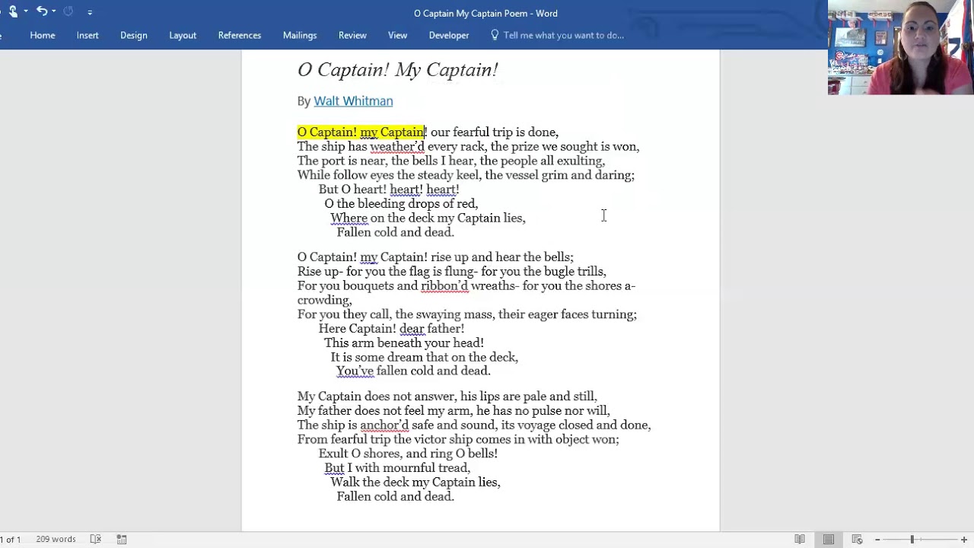
Task: Click the greyed-out Redo icon
Action: (68, 11)
